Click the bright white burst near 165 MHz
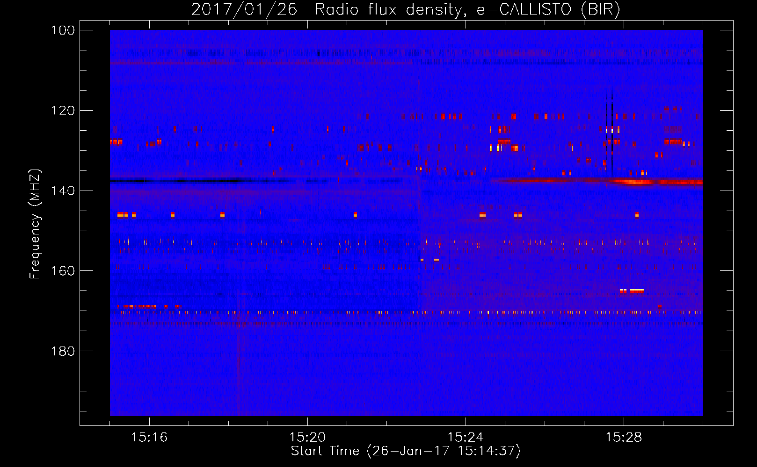The image size is (757, 467). click(632, 291)
